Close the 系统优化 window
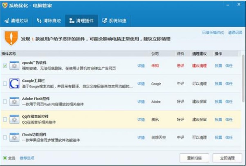This screenshot has width=246, height=166. click(239, 4)
